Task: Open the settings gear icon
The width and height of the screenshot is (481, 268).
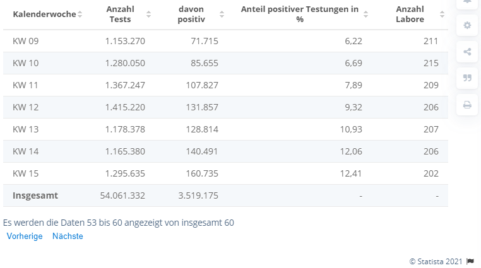Action: coord(467,25)
